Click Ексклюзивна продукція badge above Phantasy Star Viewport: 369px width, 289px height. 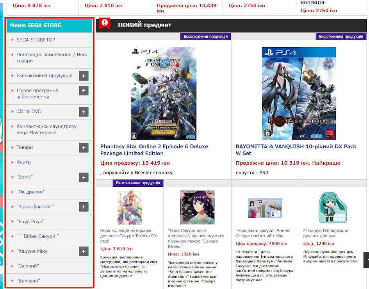pos(206,36)
